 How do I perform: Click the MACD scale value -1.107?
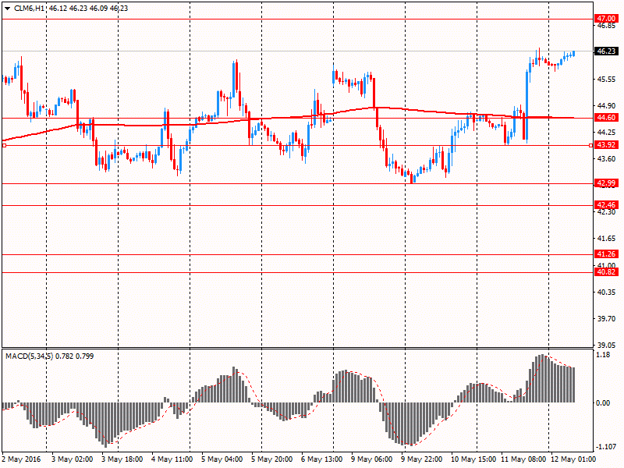(605, 446)
